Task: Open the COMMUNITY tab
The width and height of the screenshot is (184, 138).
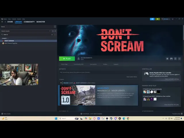Action: (x=29, y=22)
